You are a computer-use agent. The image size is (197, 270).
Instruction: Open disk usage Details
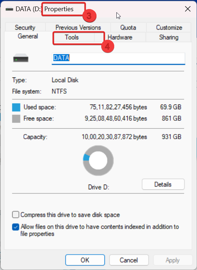(x=163, y=185)
